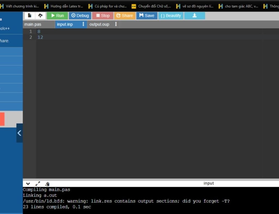The width and height of the screenshot is (279, 214).
Task: Run the program
Action: (x=57, y=15)
